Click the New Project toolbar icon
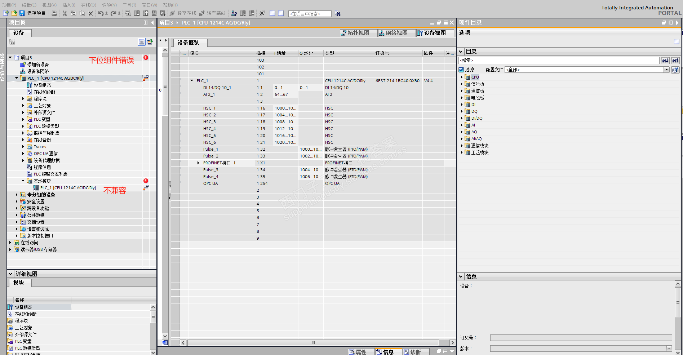Screen dimensions: 683x355 6,13
